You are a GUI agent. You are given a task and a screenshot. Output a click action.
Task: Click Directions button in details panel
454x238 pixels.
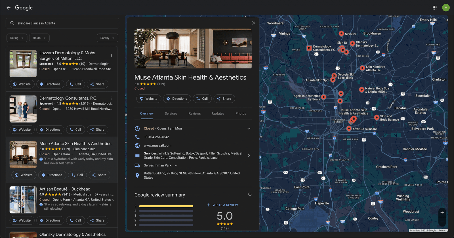[x=177, y=99]
